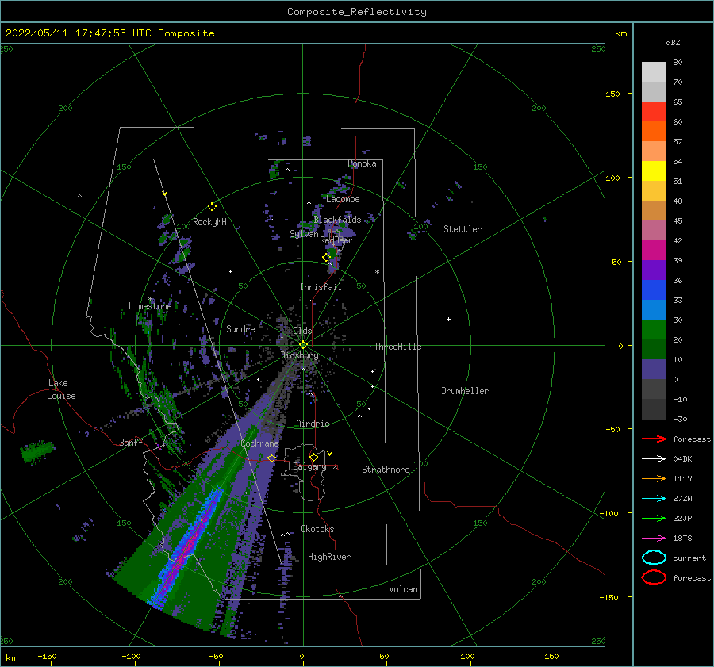This screenshot has width=714, height=667.
Task: Click the Drumheller city label
Action: 465,391
